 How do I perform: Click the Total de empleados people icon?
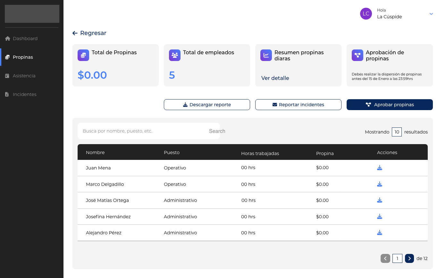tap(175, 55)
